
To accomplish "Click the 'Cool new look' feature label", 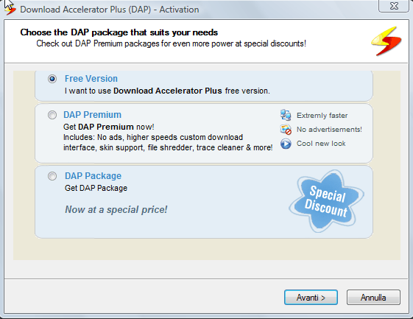I will tap(321, 144).
